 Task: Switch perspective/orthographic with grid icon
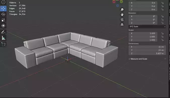coord(122,24)
